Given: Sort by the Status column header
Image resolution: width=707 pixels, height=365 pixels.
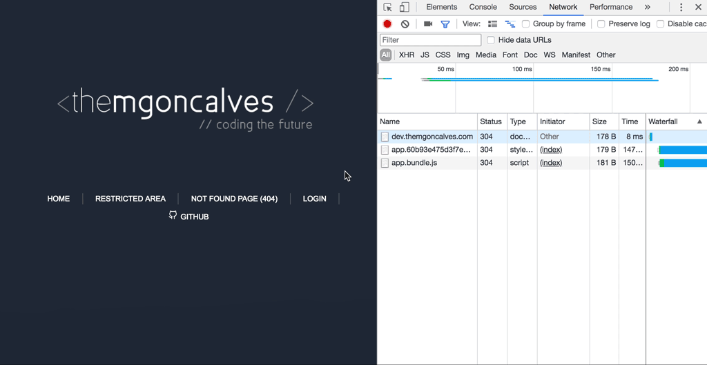Looking at the screenshot, I should [492, 121].
